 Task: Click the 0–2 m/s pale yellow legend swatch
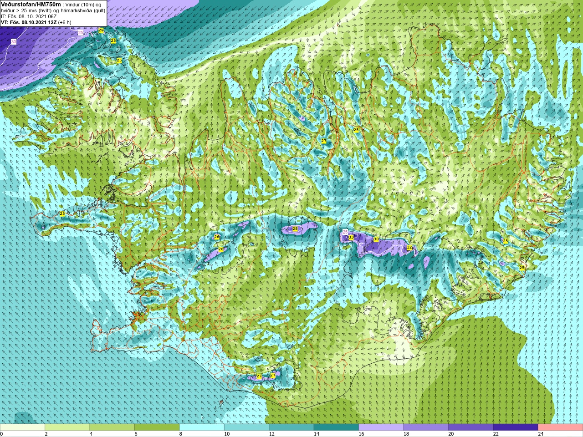pyautogui.click(x=23, y=427)
